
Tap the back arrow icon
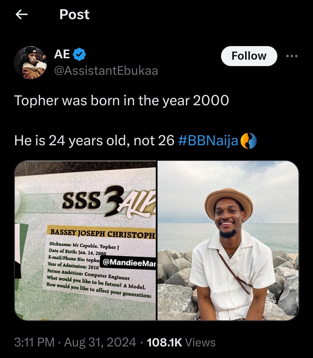coord(21,14)
